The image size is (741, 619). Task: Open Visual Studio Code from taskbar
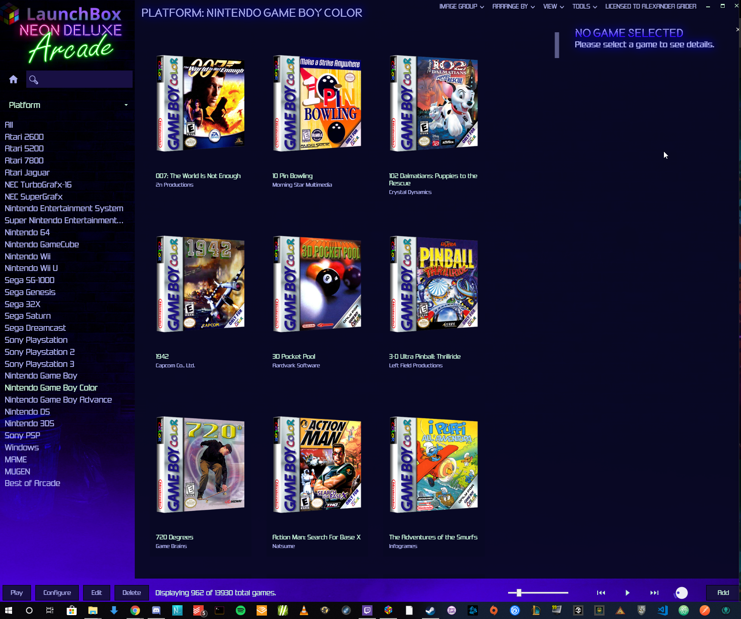click(x=663, y=610)
